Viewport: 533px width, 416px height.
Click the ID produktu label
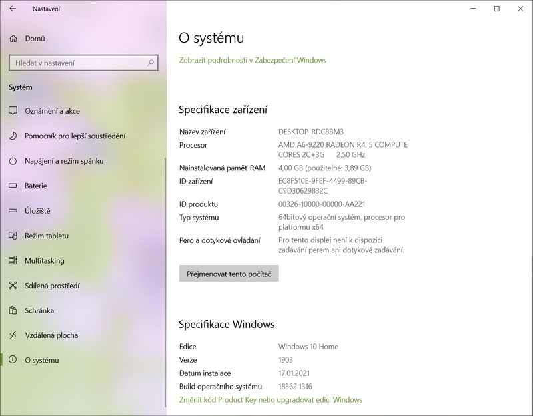click(x=199, y=204)
